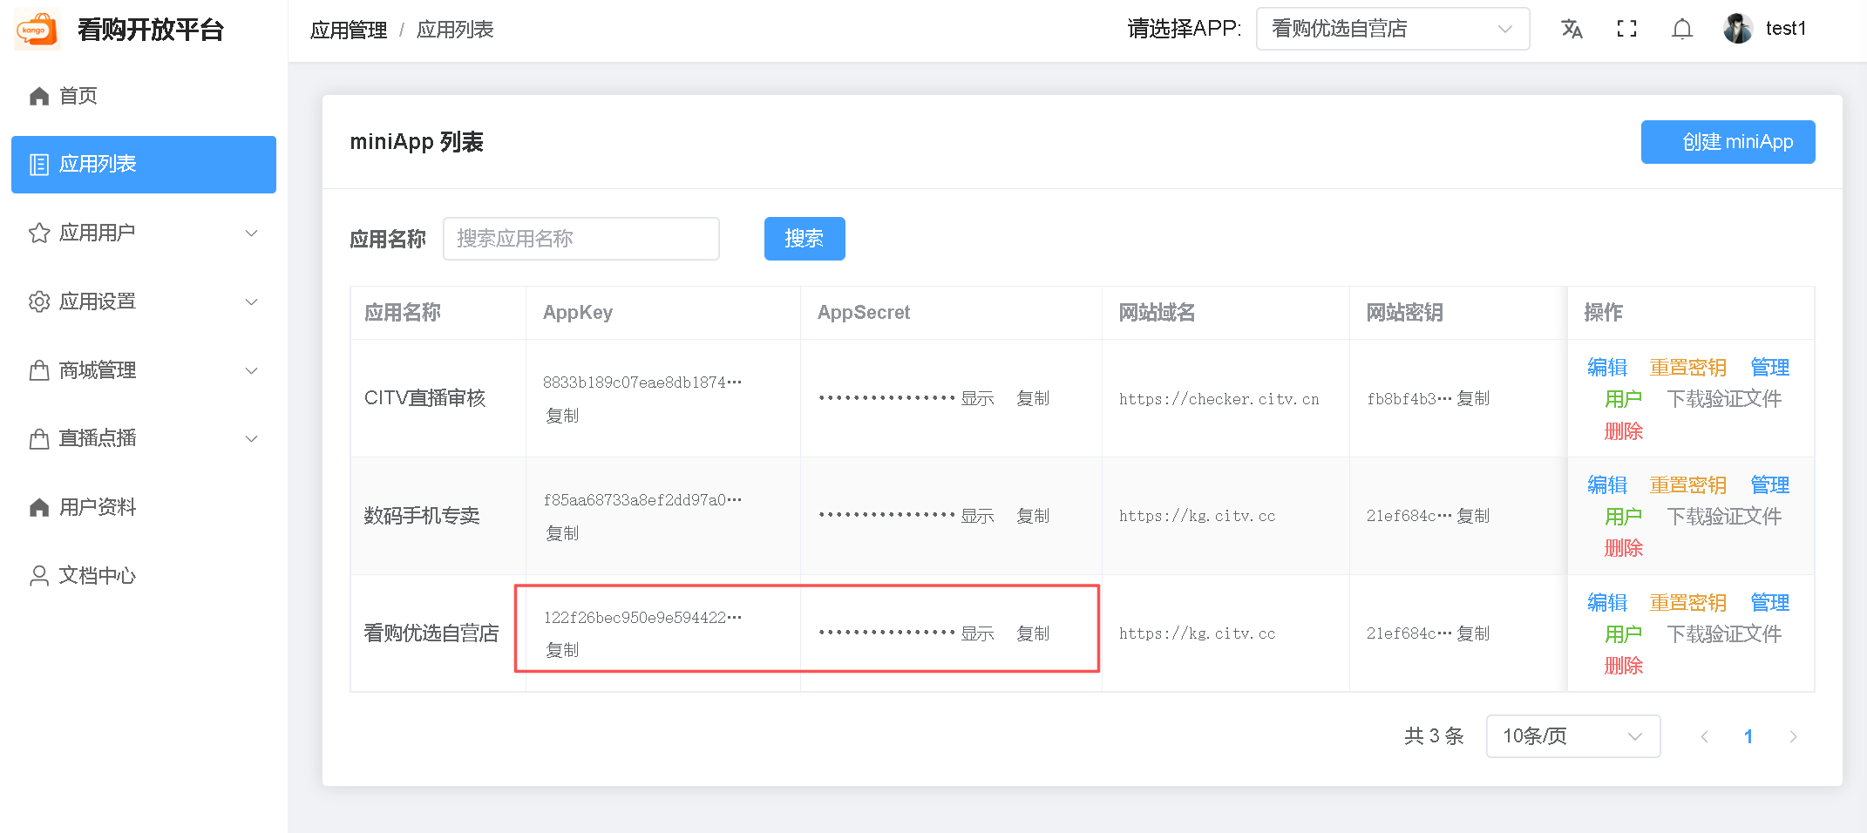This screenshot has width=1867, height=833.
Task: Open 文档中心 in sidebar
Action: click(x=144, y=576)
